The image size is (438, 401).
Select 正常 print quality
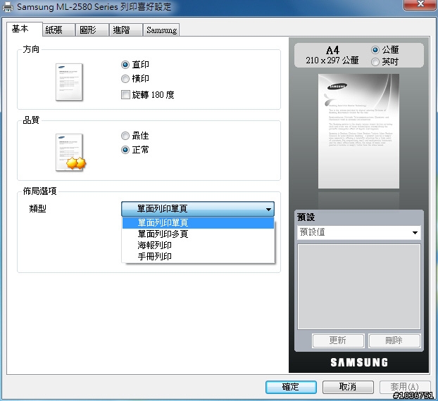[125, 150]
